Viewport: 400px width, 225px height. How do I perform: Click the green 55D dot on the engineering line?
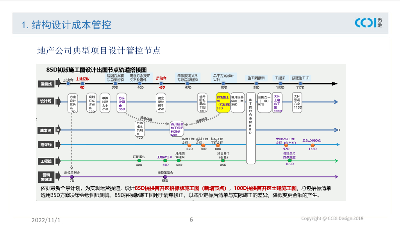coord(165,161)
